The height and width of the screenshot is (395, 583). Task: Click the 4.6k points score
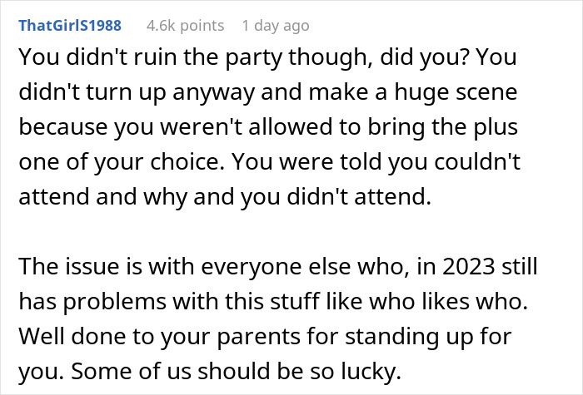tap(185, 25)
